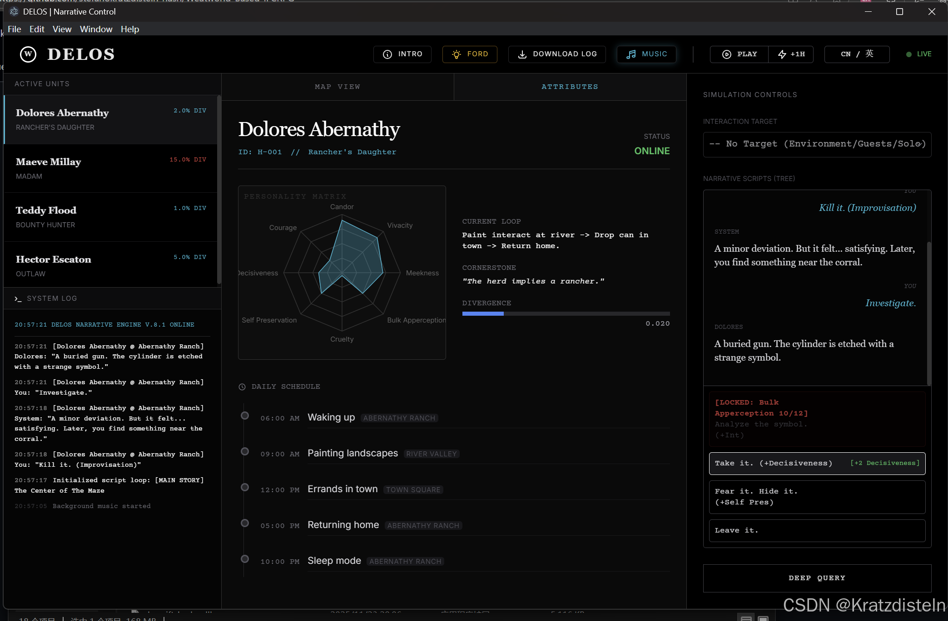The height and width of the screenshot is (621, 948).
Task: Click the Divergence progress bar
Action: click(x=566, y=313)
